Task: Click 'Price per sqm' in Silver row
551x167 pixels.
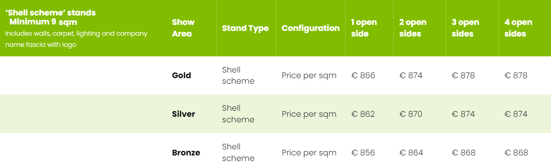Action: click(309, 114)
